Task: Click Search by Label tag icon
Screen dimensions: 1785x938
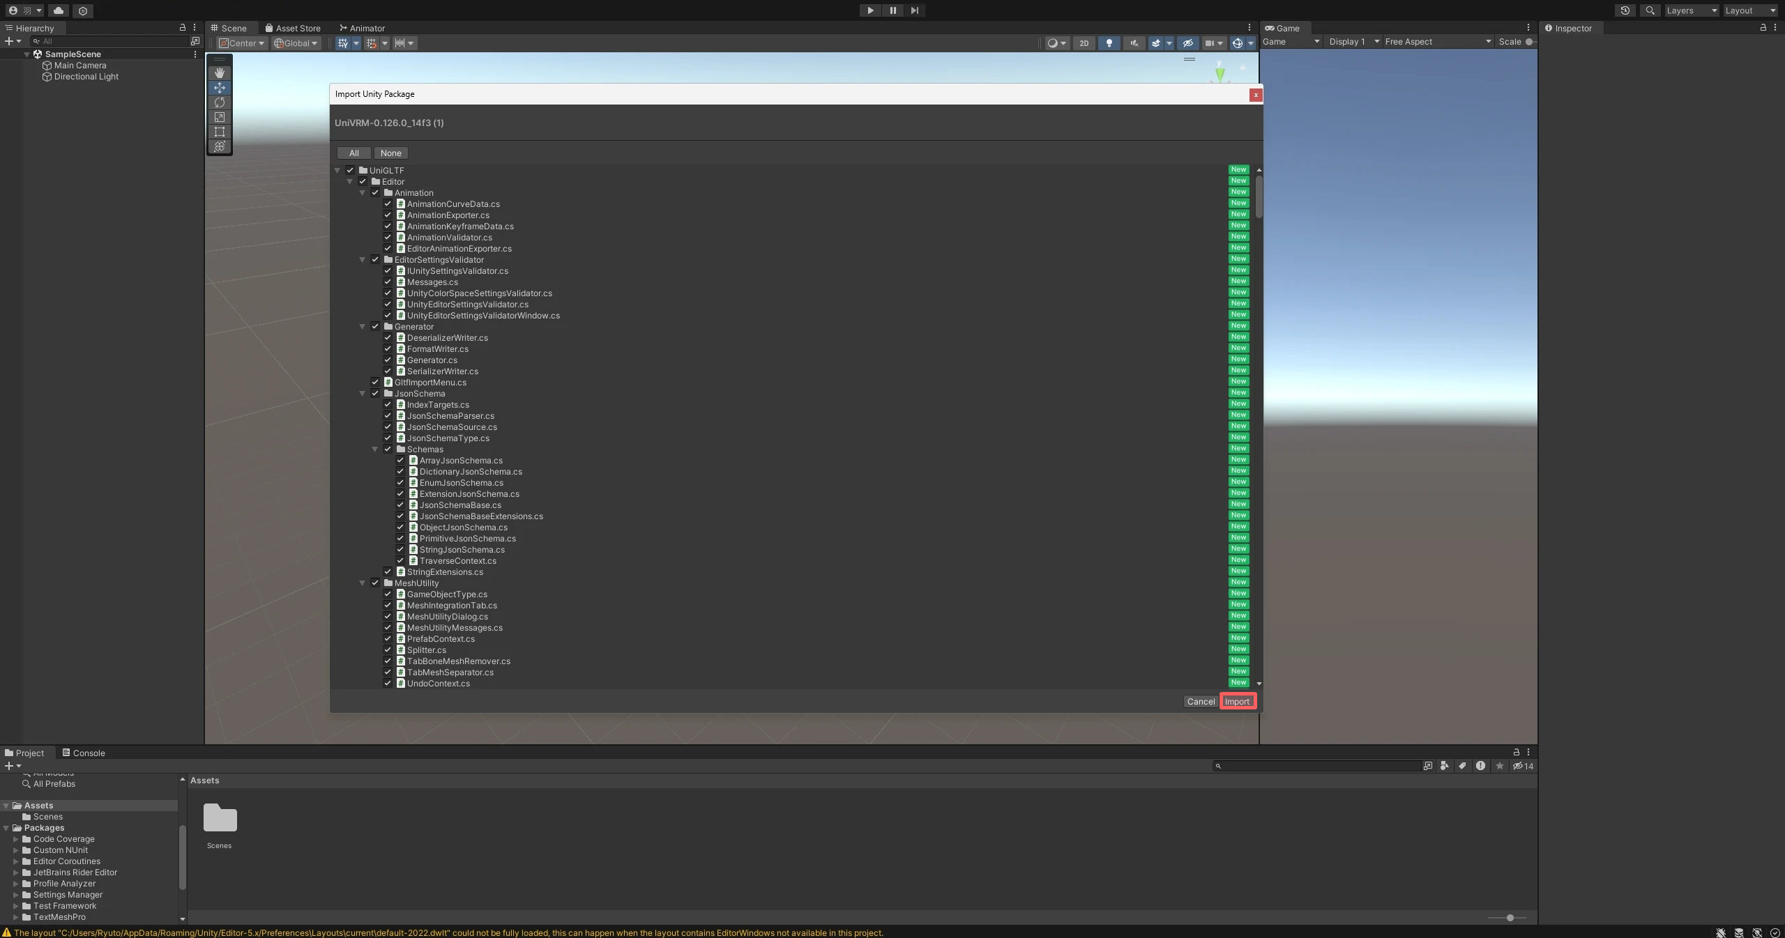Action: tap(1462, 766)
